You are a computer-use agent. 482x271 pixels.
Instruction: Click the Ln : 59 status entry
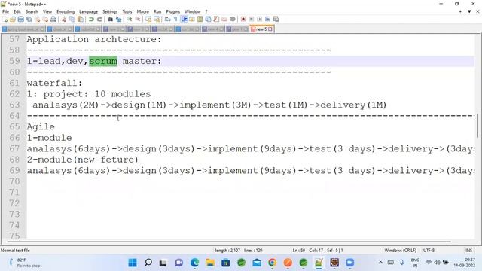coord(298,251)
